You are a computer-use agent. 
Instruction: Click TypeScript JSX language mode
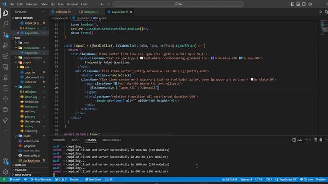(286, 179)
